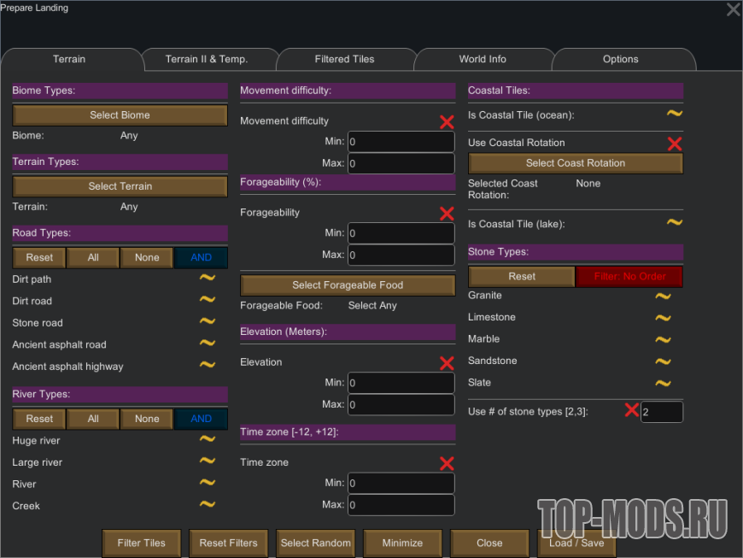Click the Huge river tilde state icon
The image size is (743, 558).
click(x=208, y=439)
